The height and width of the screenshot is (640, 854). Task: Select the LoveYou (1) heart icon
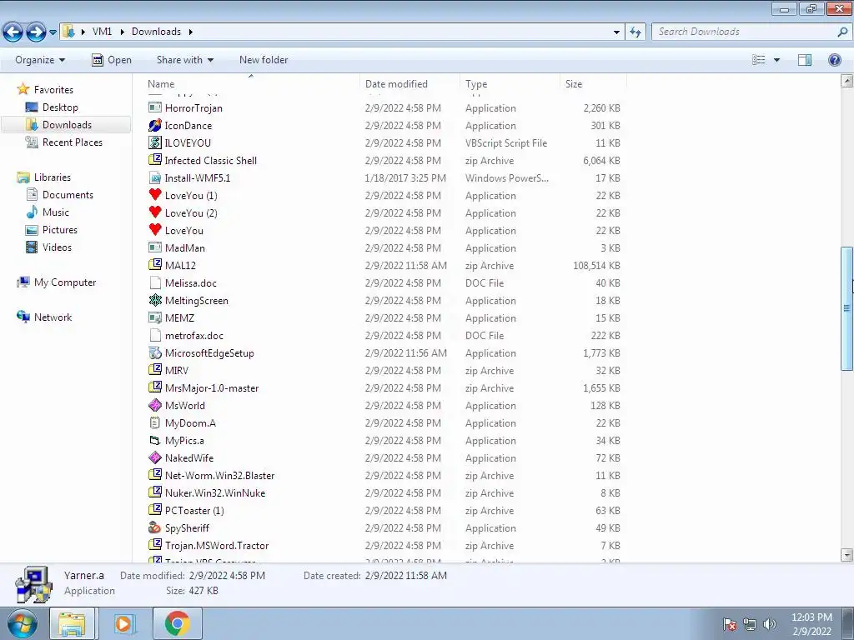click(x=155, y=195)
